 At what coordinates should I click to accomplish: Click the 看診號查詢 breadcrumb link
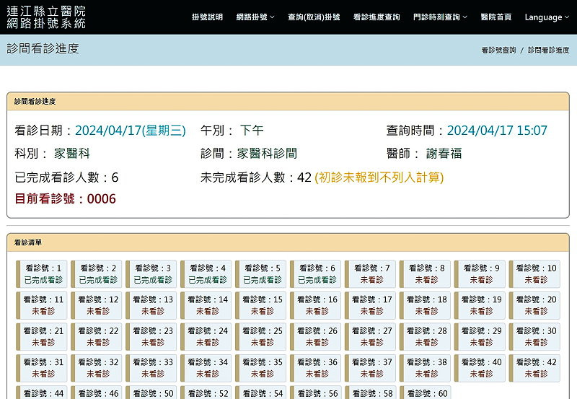click(498, 50)
